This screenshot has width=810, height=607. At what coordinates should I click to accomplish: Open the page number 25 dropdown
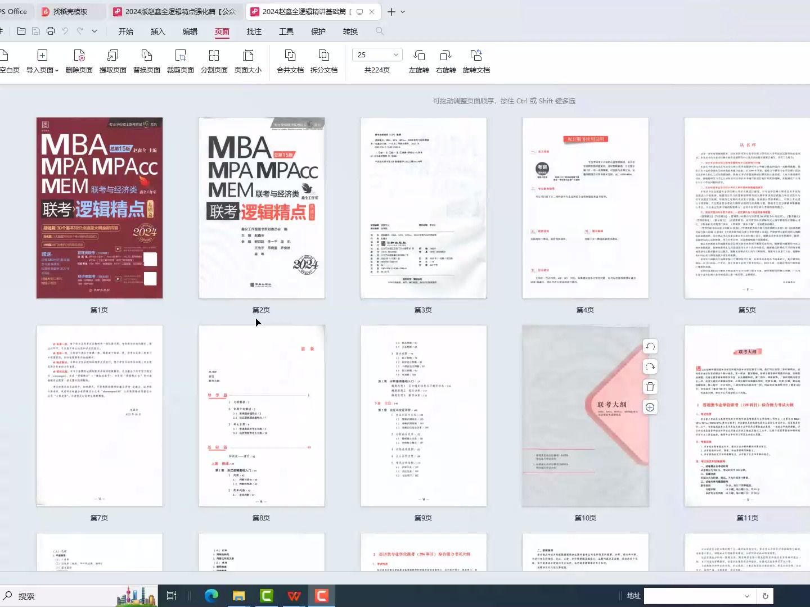pyautogui.click(x=396, y=55)
